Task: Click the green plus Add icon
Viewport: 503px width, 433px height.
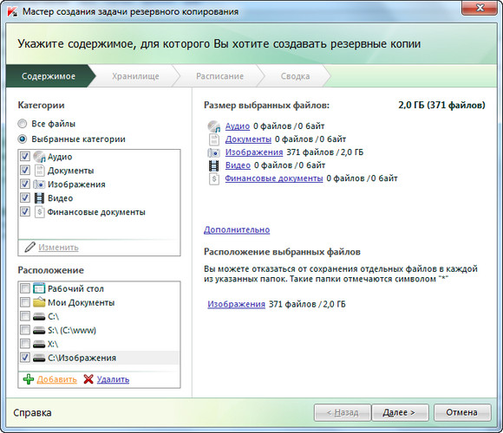Action: (29, 379)
